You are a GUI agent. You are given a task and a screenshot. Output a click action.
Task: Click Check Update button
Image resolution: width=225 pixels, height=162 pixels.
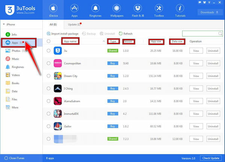click(x=211, y=158)
